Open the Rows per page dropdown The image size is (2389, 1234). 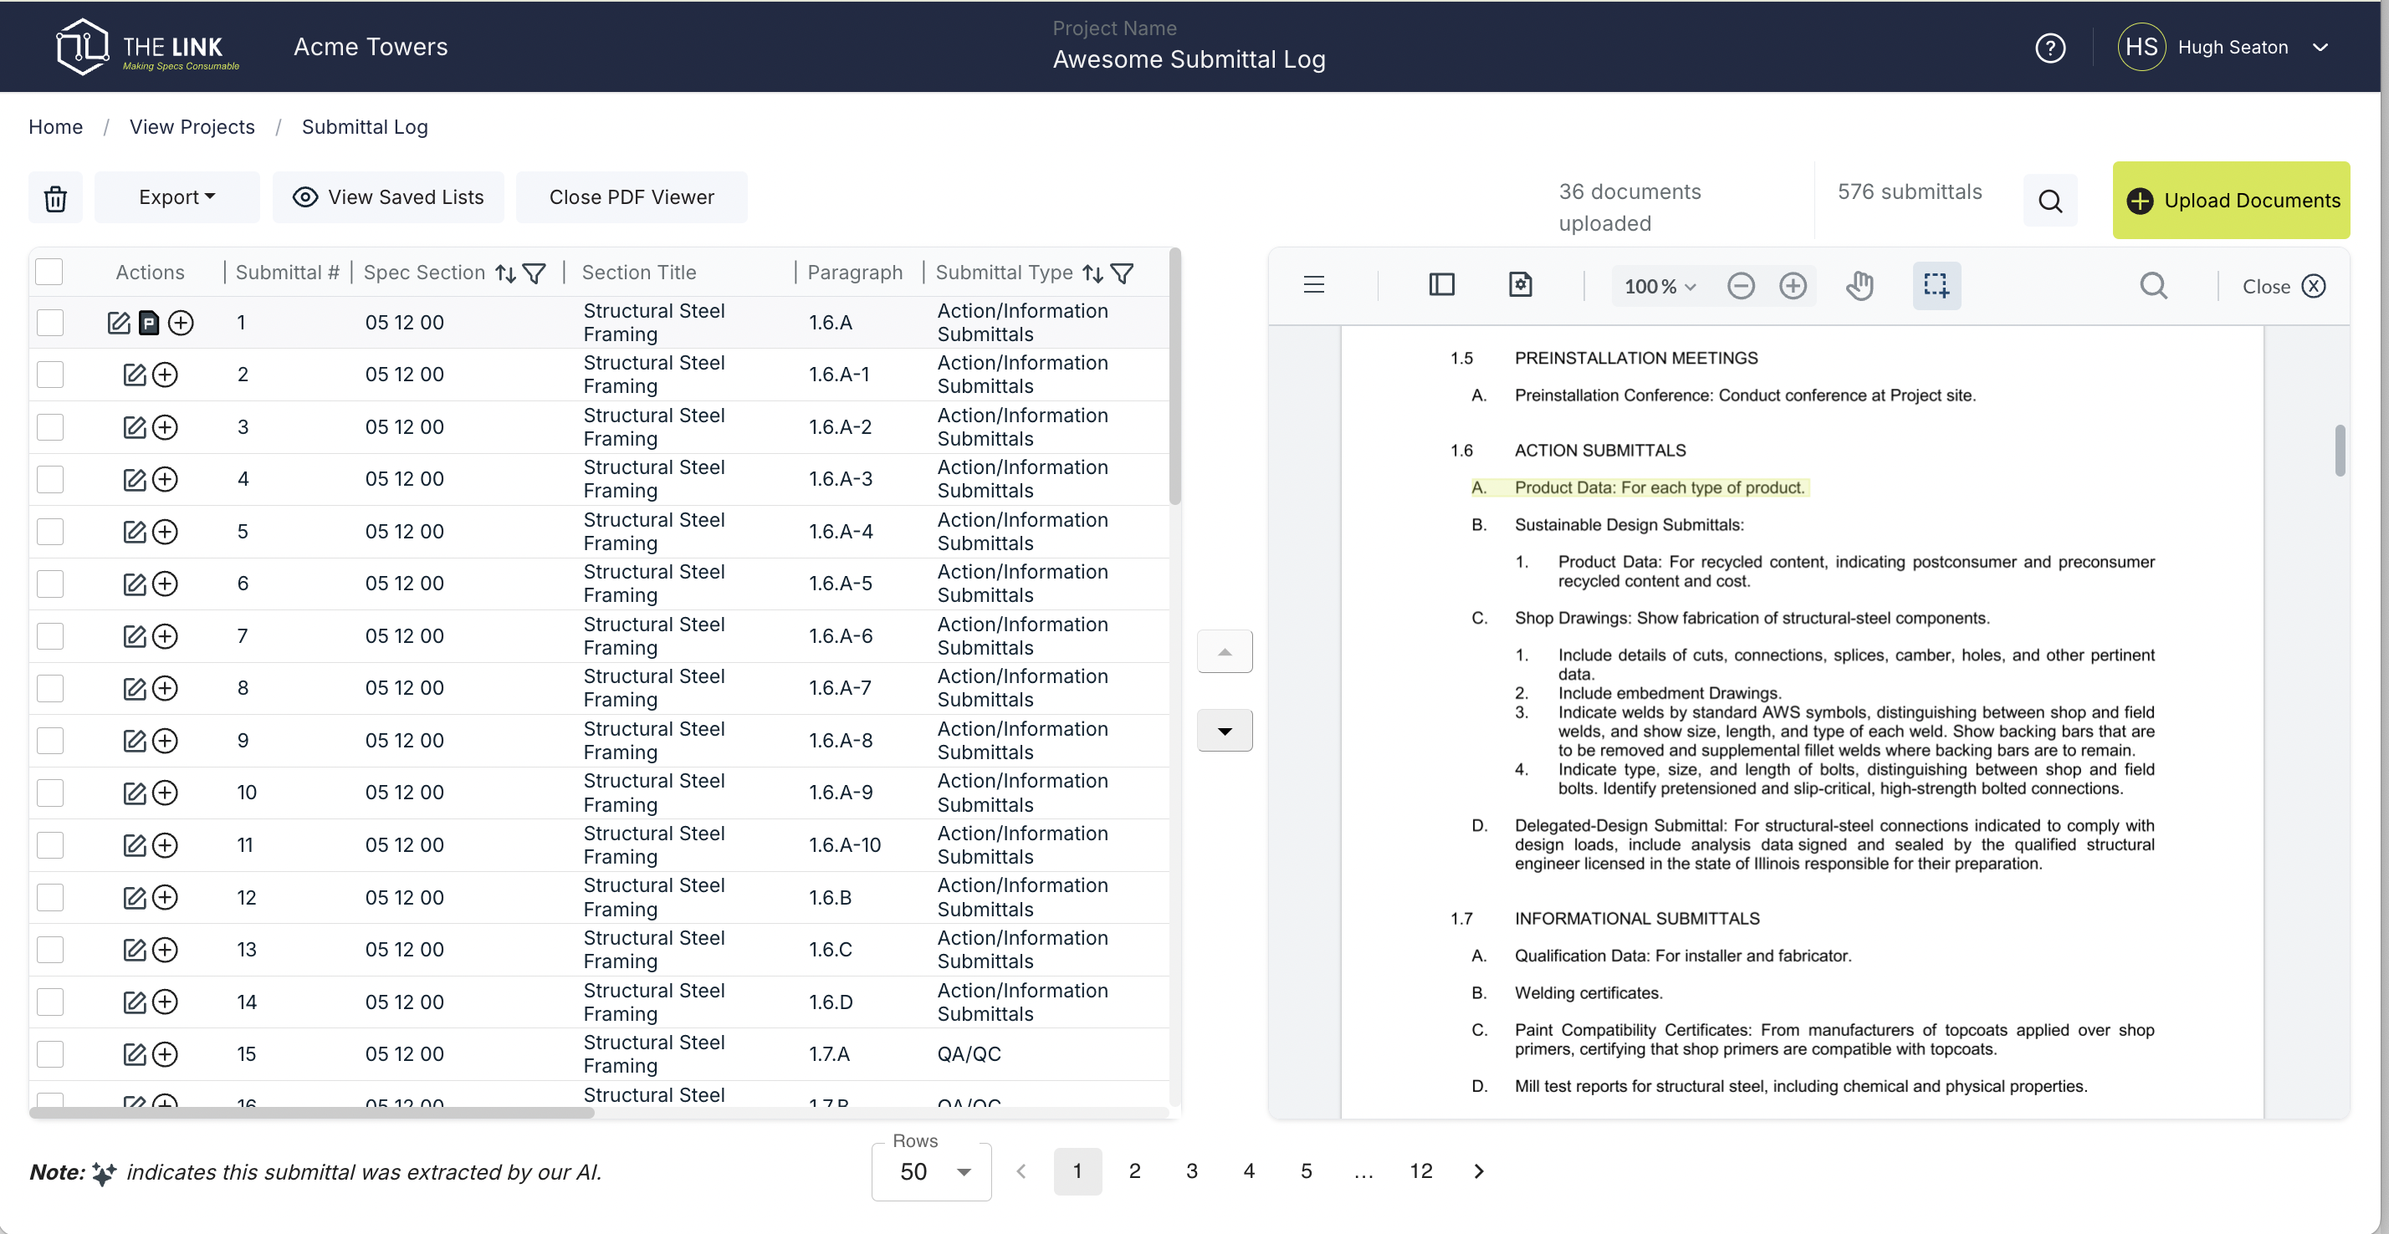tap(931, 1172)
